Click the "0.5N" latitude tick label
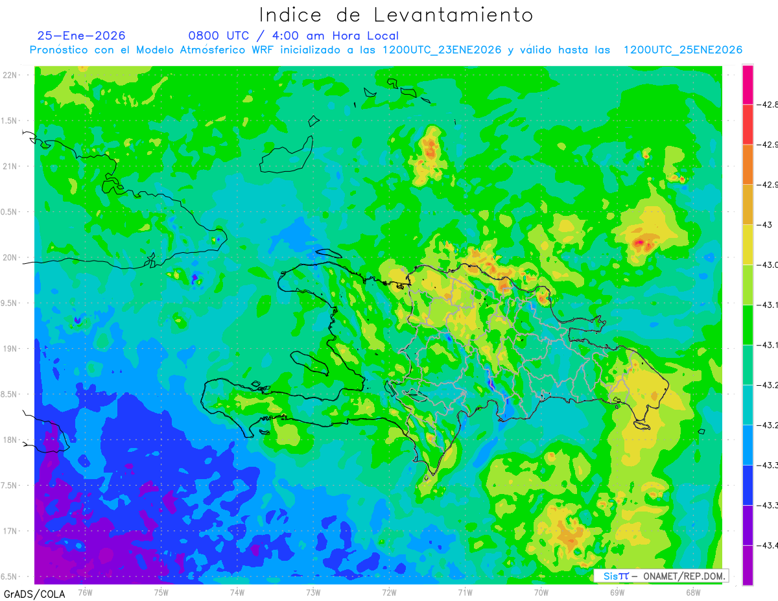Image resolution: width=778 pixels, height=601 pixels. 10,212
